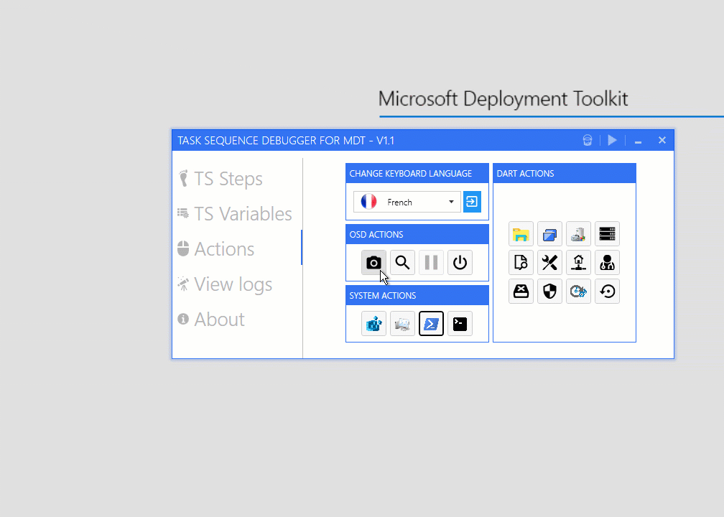The height and width of the screenshot is (517, 724).
Task: Take a screenshot using the camera icon
Action: tap(373, 262)
